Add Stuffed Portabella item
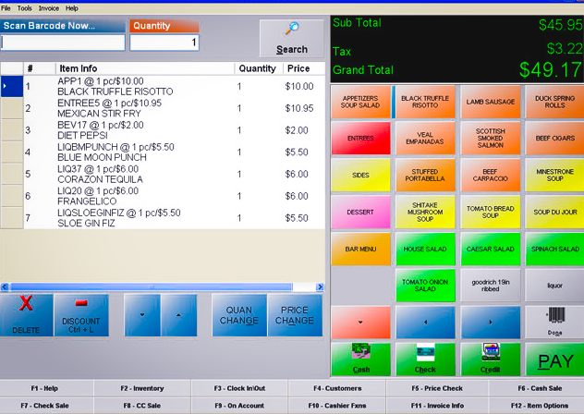The height and width of the screenshot is (414, 584). [425, 176]
